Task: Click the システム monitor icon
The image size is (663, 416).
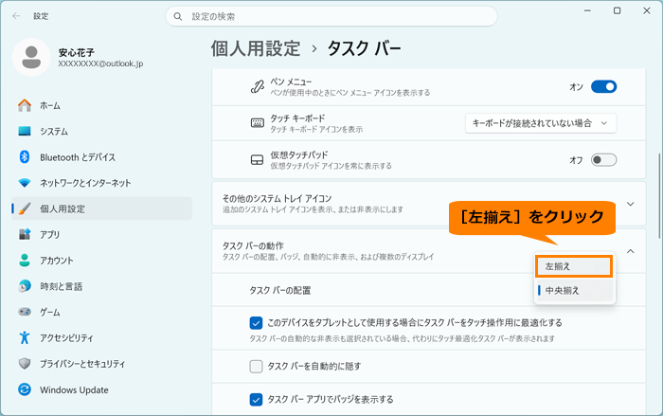Action: 25,131
